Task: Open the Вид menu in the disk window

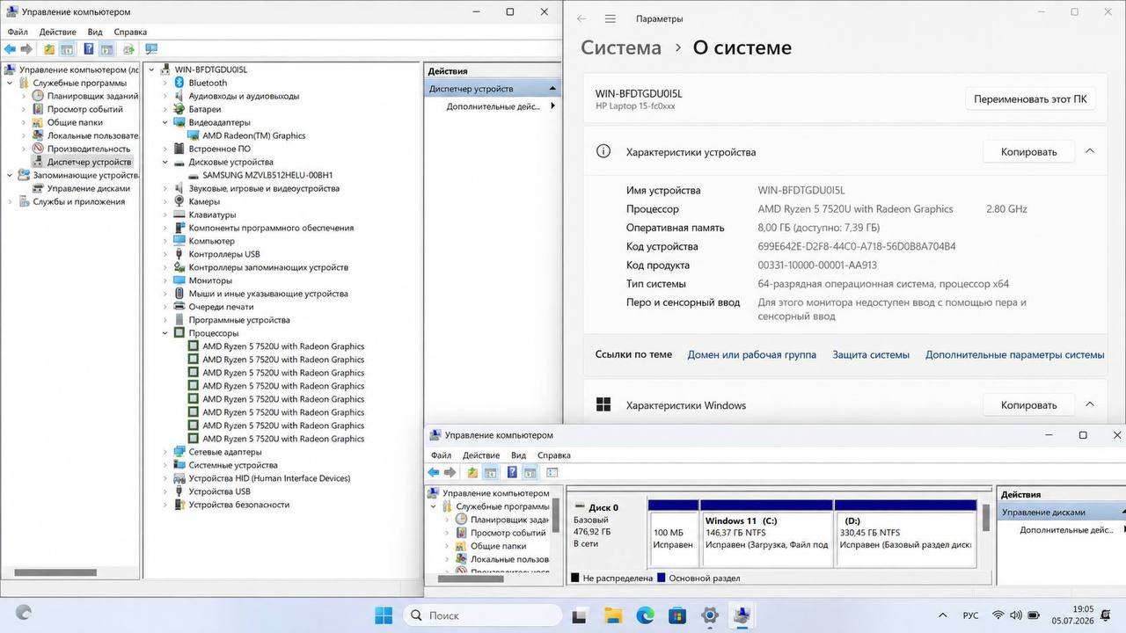Action: 519,455
